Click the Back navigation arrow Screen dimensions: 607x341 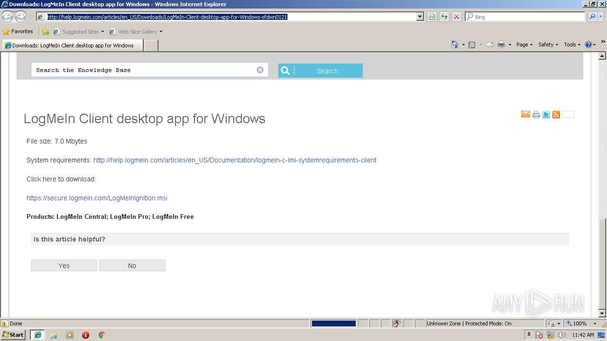pos(7,17)
